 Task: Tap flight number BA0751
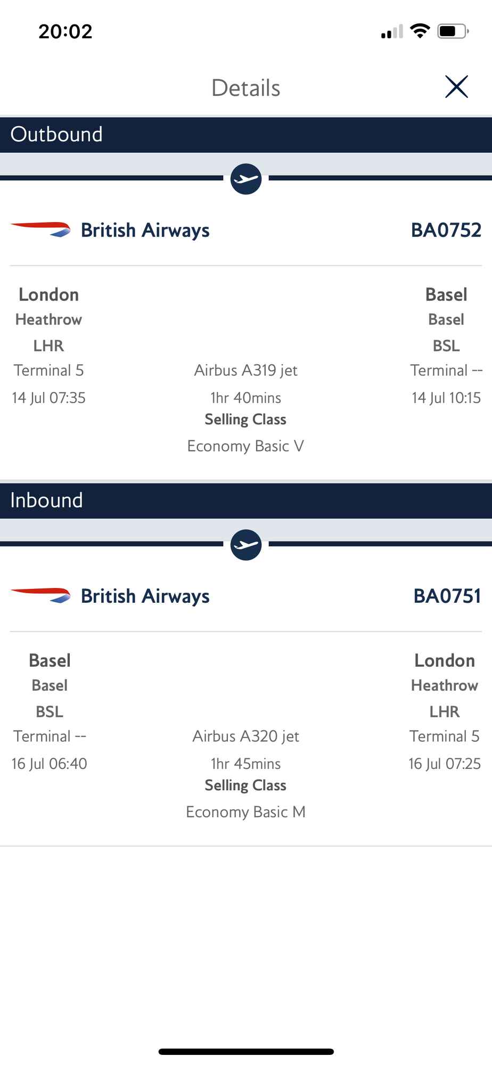pyautogui.click(x=447, y=596)
